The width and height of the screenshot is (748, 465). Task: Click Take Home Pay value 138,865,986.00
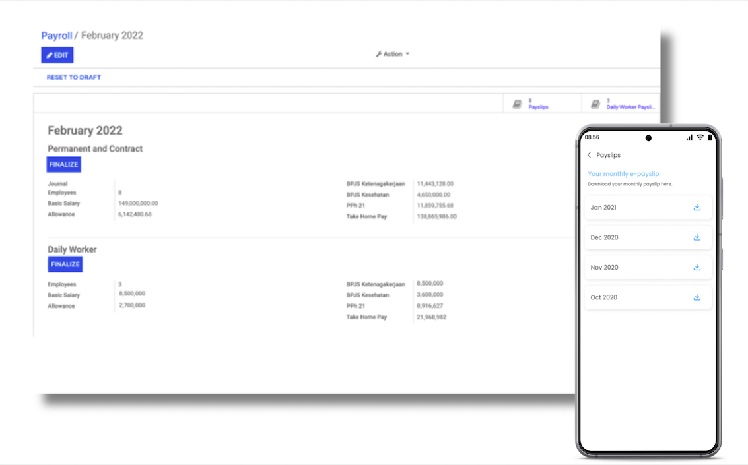click(436, 216)
